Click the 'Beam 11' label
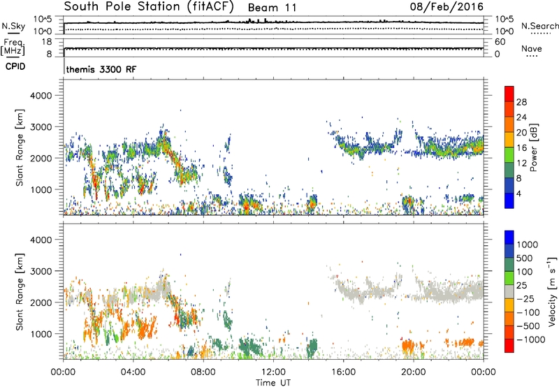559x387 pixels. (x=272, y=8)
